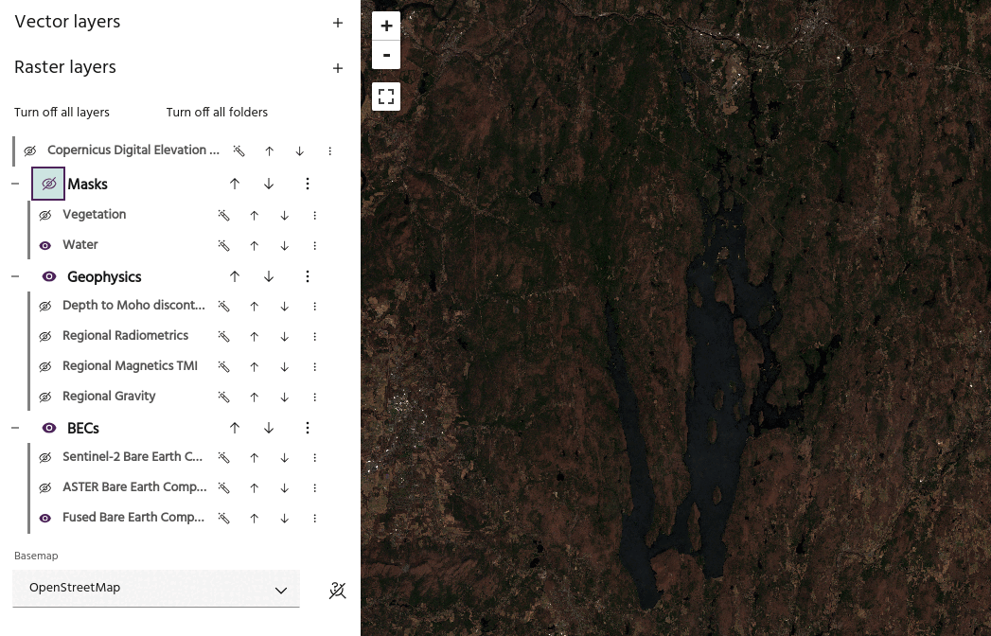Toggle fullscreen map view
991x636 pixels.
(x=386, y=97)
